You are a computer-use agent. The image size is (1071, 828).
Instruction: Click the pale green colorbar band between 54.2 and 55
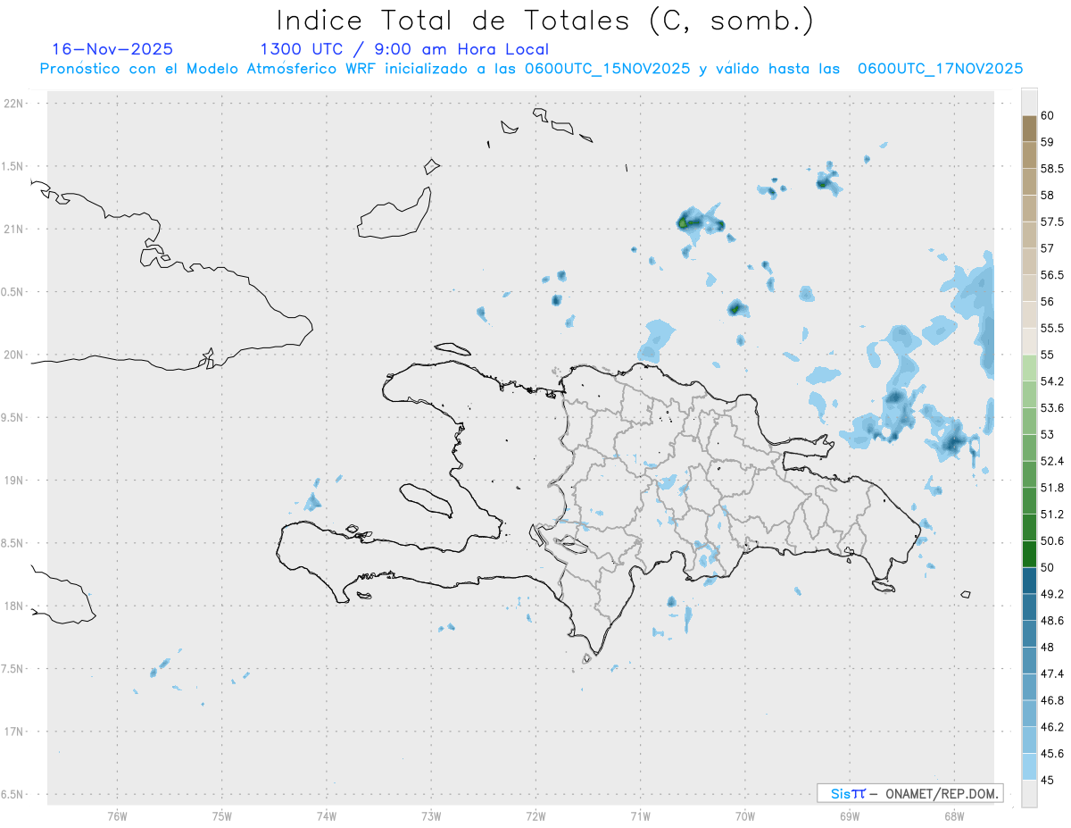click(1029, 368)
